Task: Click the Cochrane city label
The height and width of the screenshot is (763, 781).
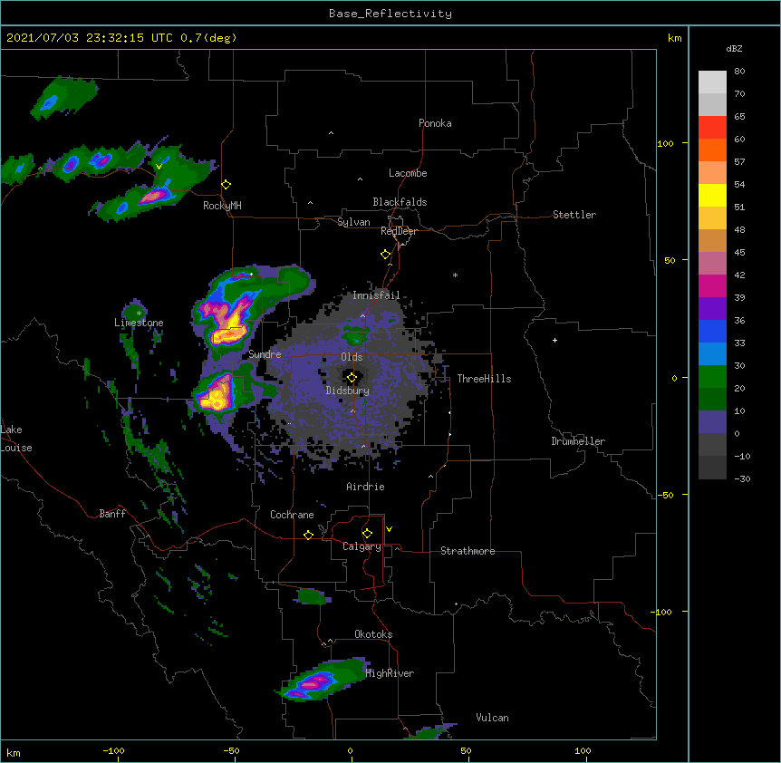Action: click(x=292, y=515)
